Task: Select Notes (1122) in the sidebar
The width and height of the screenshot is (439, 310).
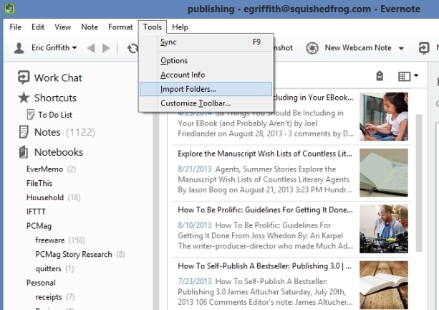Action: (64, 132)
